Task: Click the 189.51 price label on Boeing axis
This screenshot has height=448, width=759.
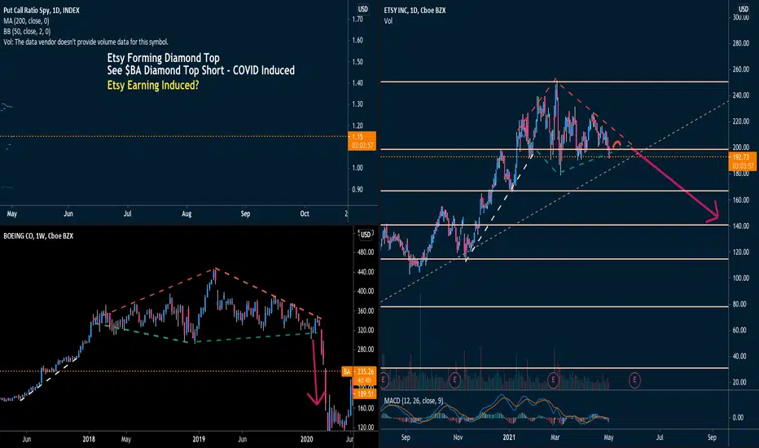Action: coord(366,394)
